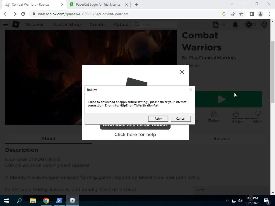The width and height of the screenshot is (275, 206).
Task: Click the Roblox search field
Action: (155, 24)
